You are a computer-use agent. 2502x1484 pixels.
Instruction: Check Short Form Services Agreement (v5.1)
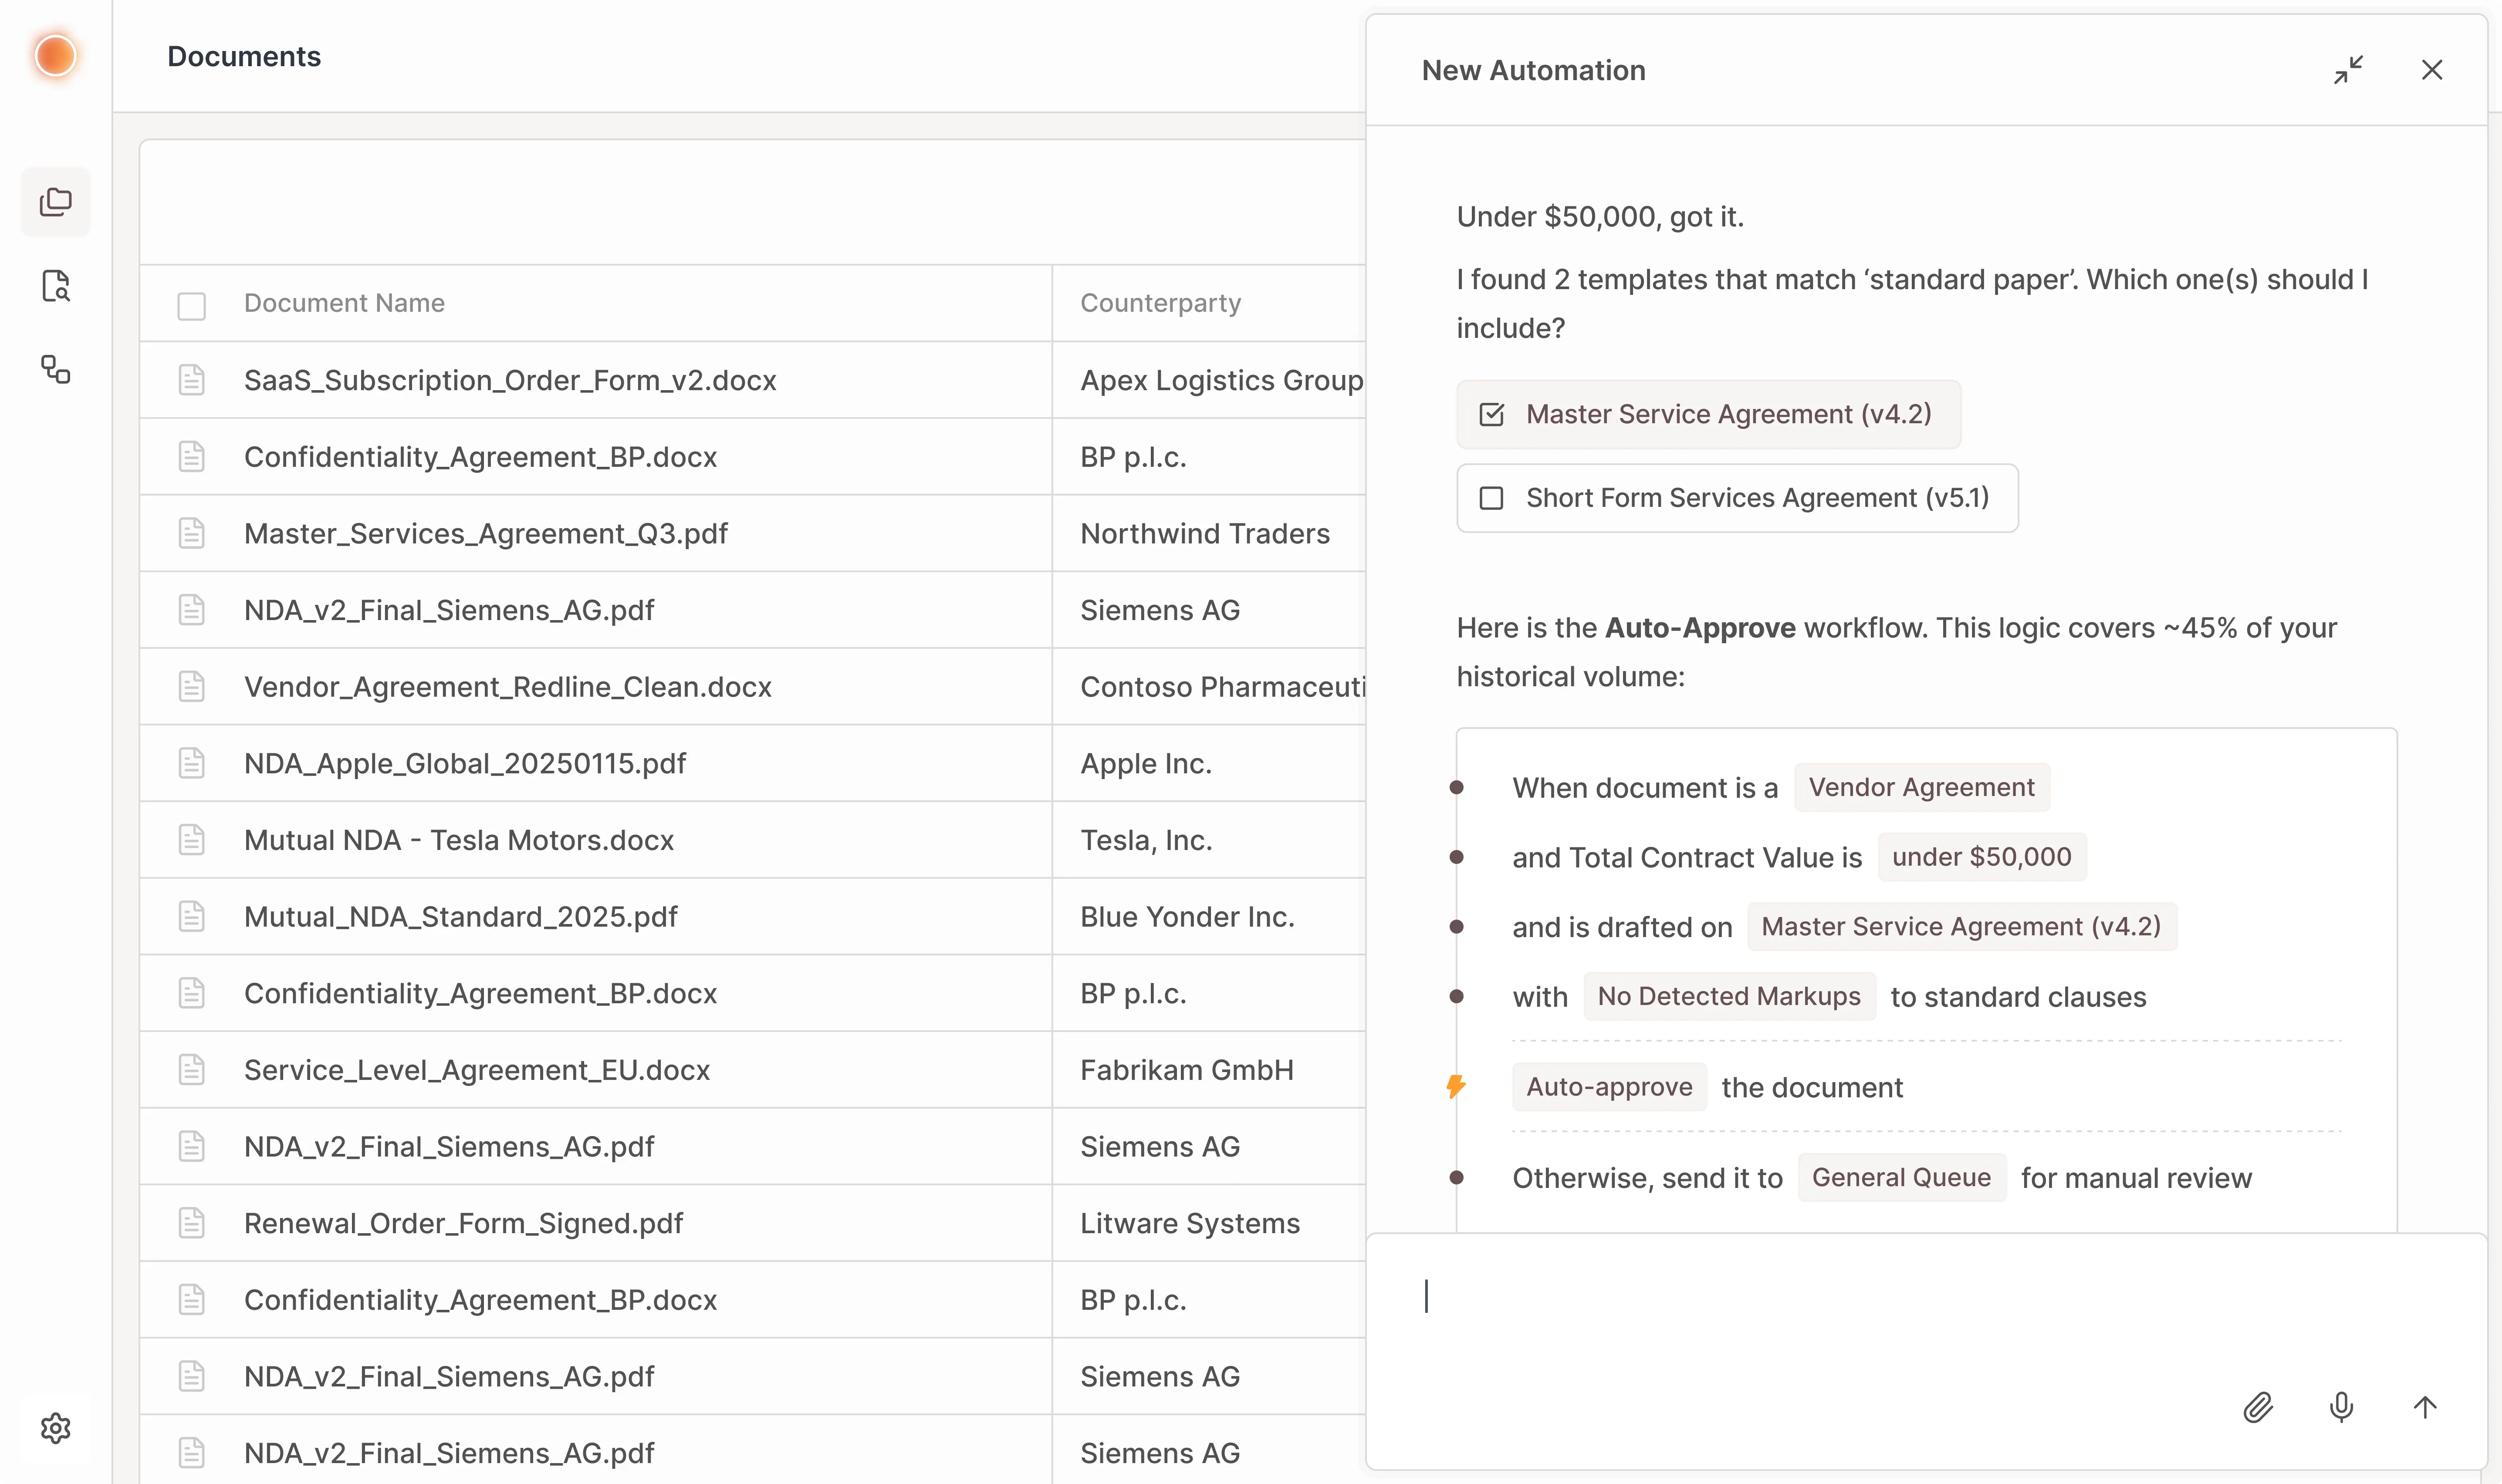tap(1491, 498)
